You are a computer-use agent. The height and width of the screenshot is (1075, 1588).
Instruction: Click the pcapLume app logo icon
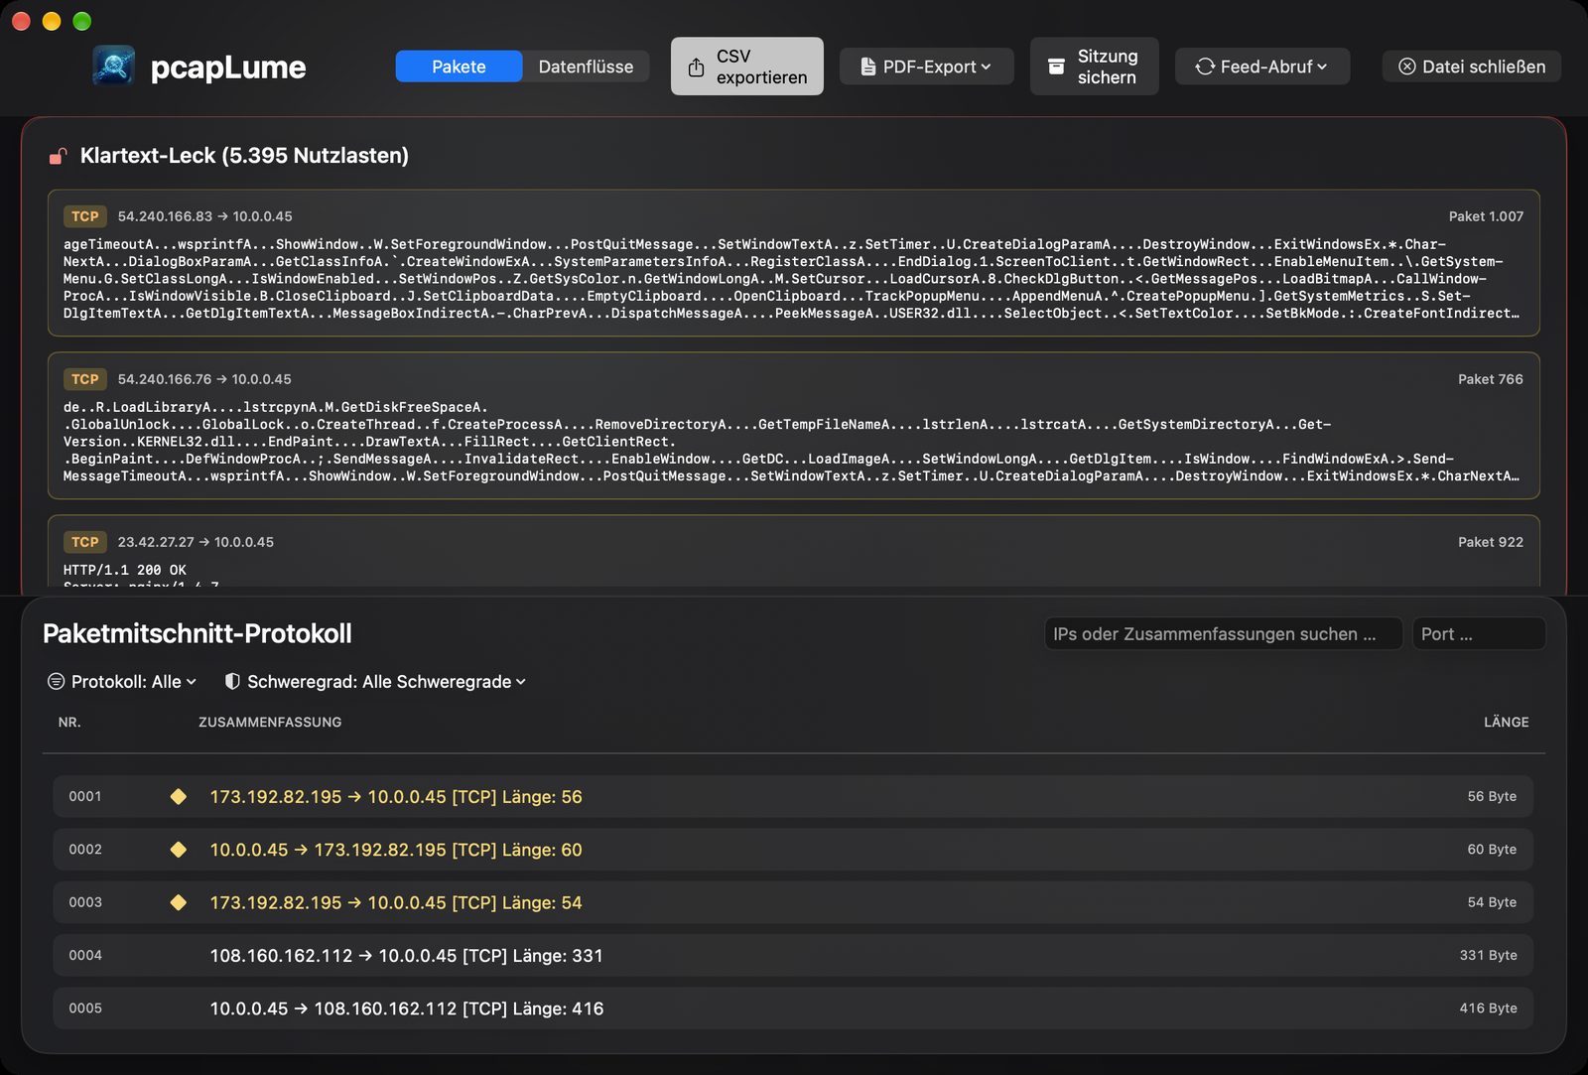point(114,67)
